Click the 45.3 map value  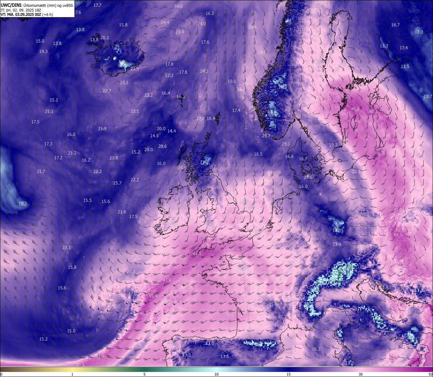(x=355, y=109)
